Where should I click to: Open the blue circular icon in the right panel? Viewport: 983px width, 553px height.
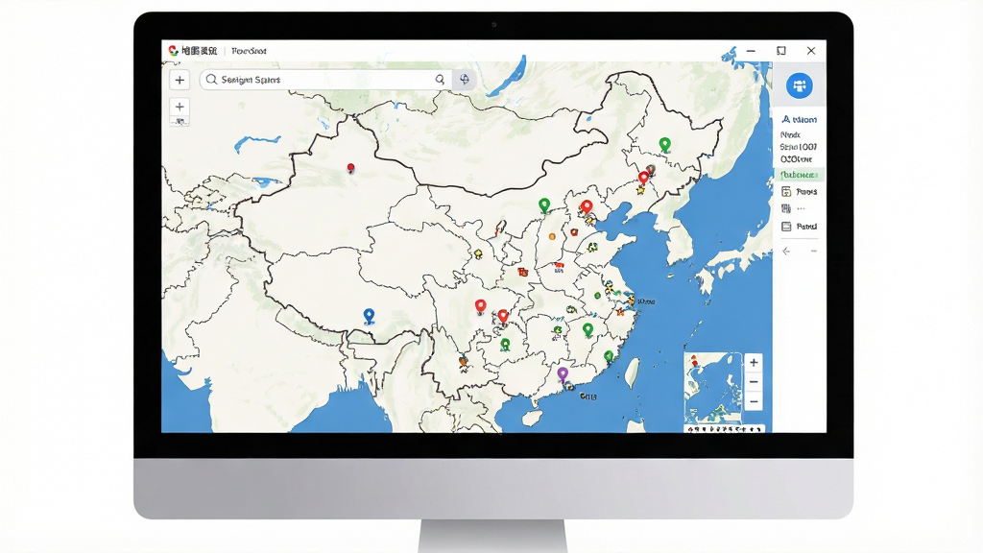tap(800, 85)
